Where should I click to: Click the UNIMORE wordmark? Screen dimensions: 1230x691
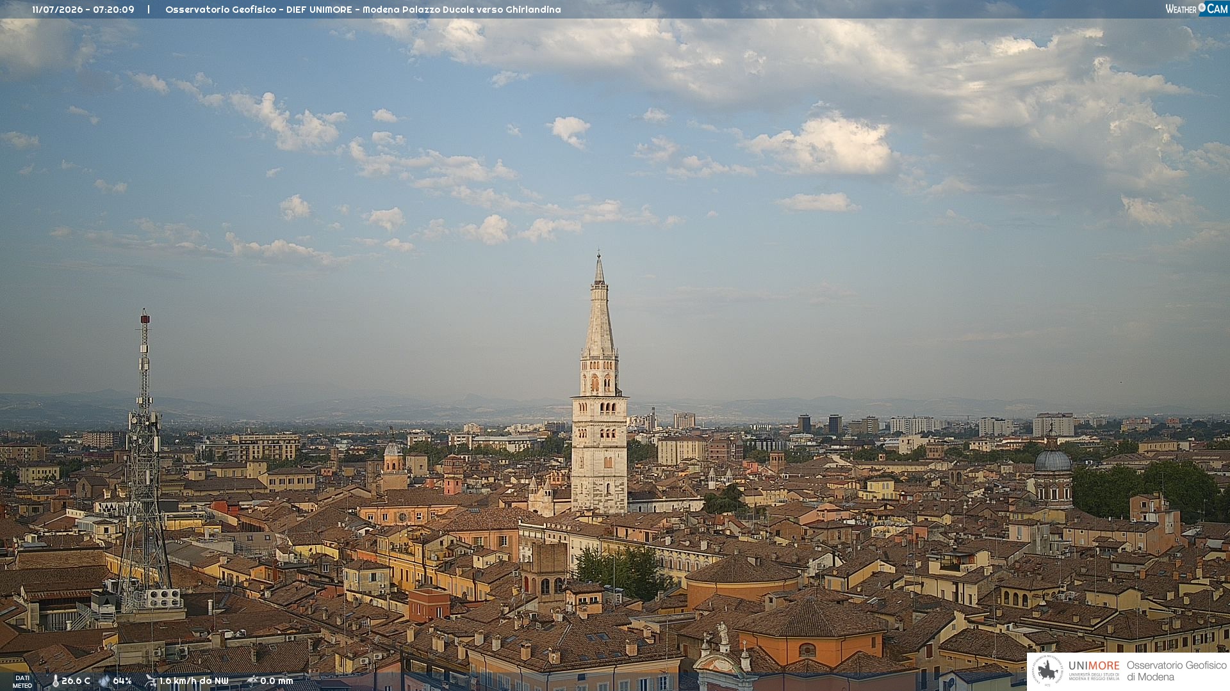click(x=1094, y=666)
